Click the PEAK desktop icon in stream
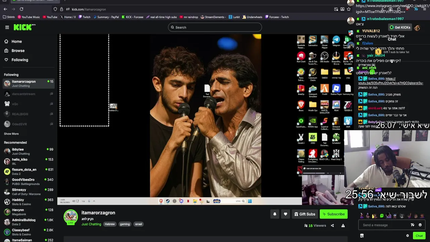Screen dimensions: 430x242 point(336,106)
